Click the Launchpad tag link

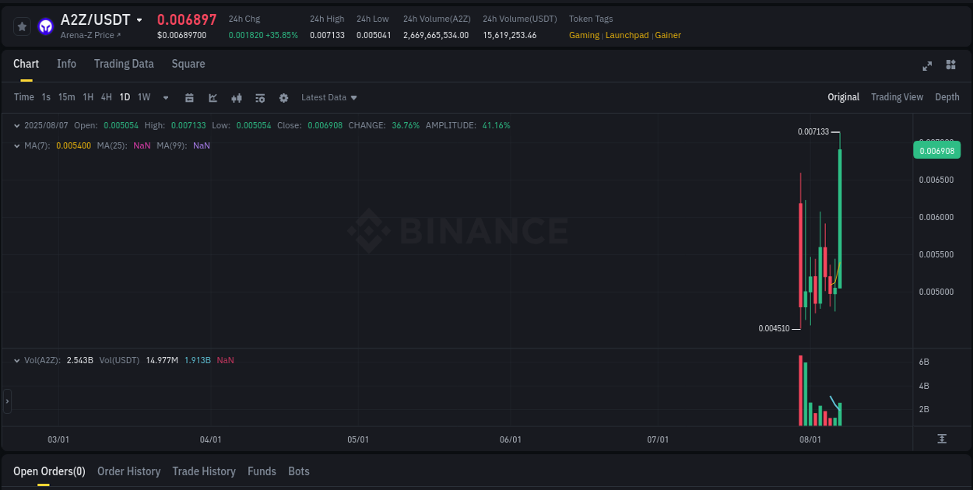627,35
